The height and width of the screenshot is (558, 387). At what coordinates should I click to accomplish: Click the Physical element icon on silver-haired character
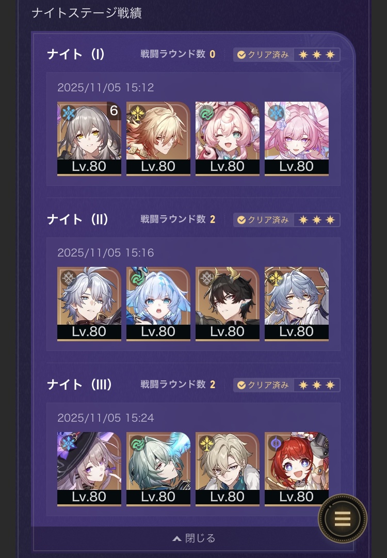[68, 278]
